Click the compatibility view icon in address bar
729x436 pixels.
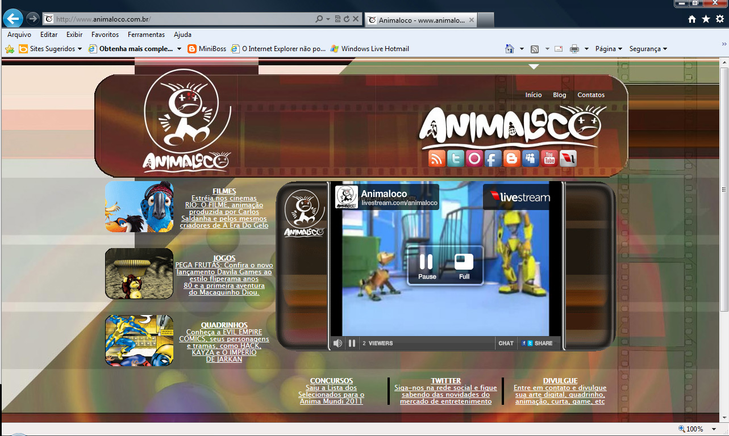(x=338, y=19)
